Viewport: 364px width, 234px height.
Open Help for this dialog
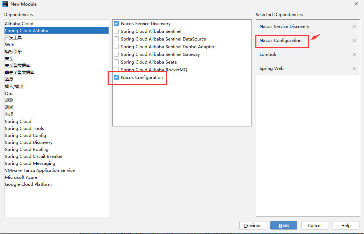click(346, 225)
